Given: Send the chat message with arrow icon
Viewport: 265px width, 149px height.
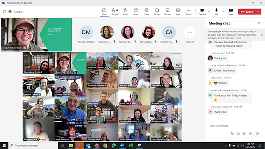Looking at the screenshot, I should point(258,133).
